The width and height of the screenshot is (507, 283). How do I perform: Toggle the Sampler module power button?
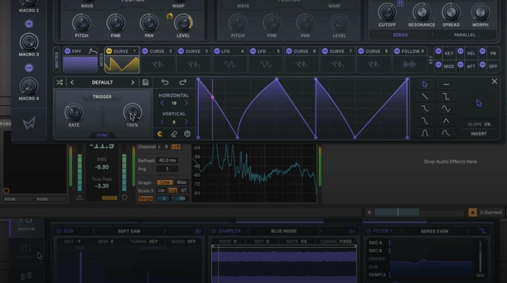pyautogui.click(x=213, y=231)
